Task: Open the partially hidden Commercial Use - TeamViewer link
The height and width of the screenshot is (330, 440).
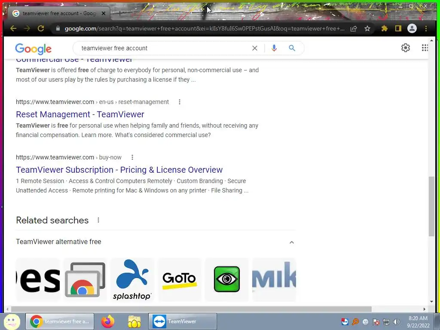Action: (x=74, y=61)
